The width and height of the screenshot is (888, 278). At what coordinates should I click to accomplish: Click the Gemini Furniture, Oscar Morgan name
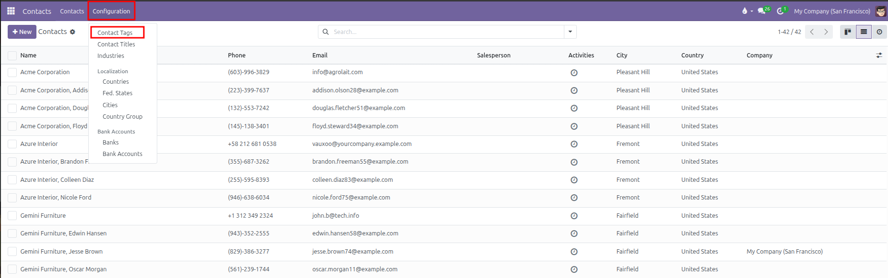[x=63, y=269]
